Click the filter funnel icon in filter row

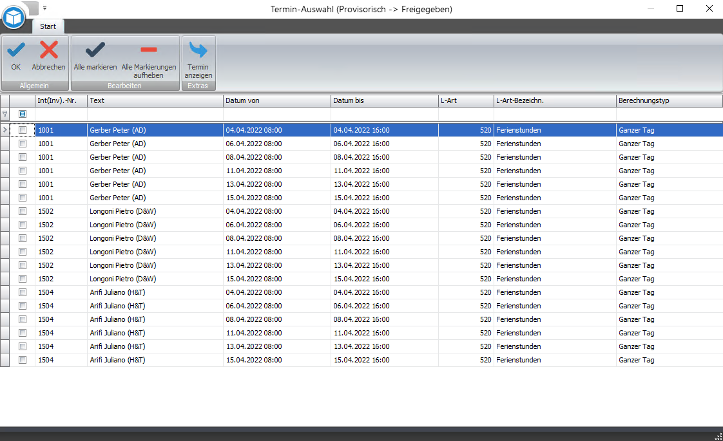[x=5, y=113]
